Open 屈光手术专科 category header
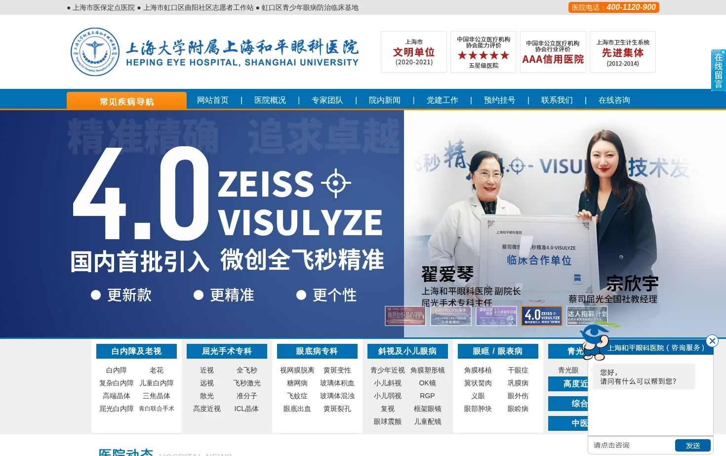Image resolution: width=726 pixels, height=456 pixels. (227, 351)
